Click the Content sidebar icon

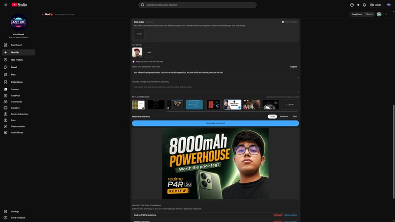coord(5,90)
